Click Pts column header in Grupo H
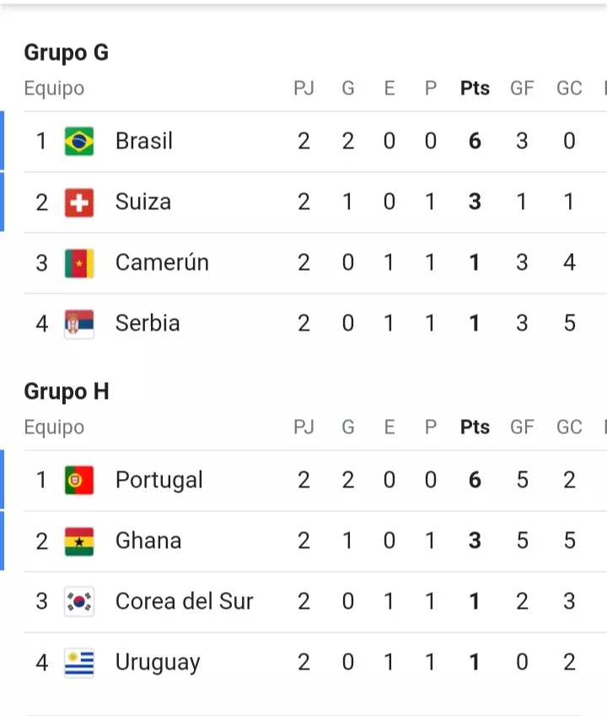 point(475,428)
